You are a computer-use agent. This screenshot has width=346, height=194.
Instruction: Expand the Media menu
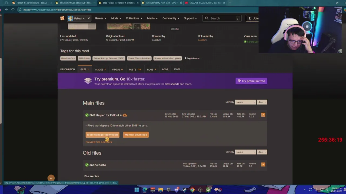(152, 18)
